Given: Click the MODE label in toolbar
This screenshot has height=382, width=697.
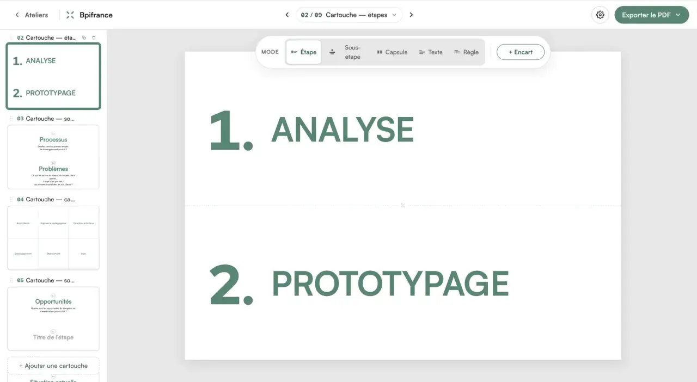Looking at the screenshot, I should (x=270, y=52).
